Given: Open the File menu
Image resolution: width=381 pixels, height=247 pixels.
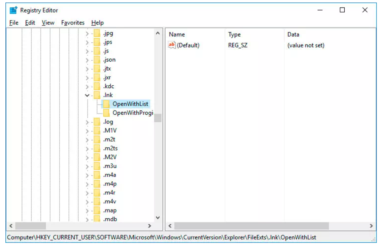Looking at the screenshot, I should (14, 23).
